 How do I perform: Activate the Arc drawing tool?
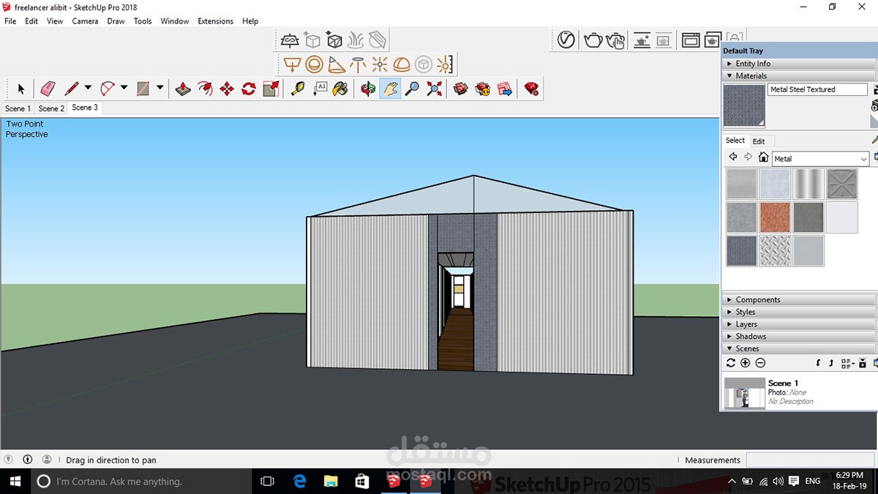(108, 89)
